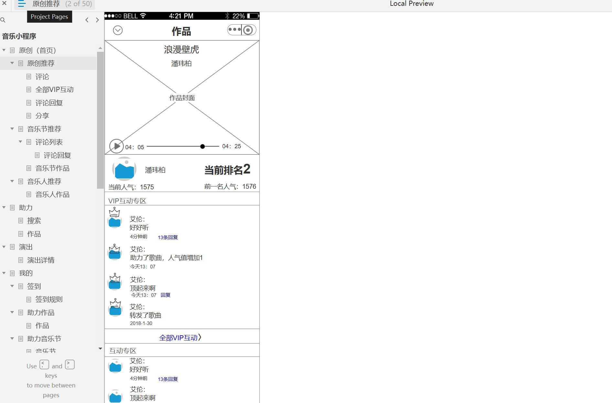The height and width of the screenshot is (403, 612).
Task: Open 作品 page under 助力作品
Action: (x=42, y=326)
